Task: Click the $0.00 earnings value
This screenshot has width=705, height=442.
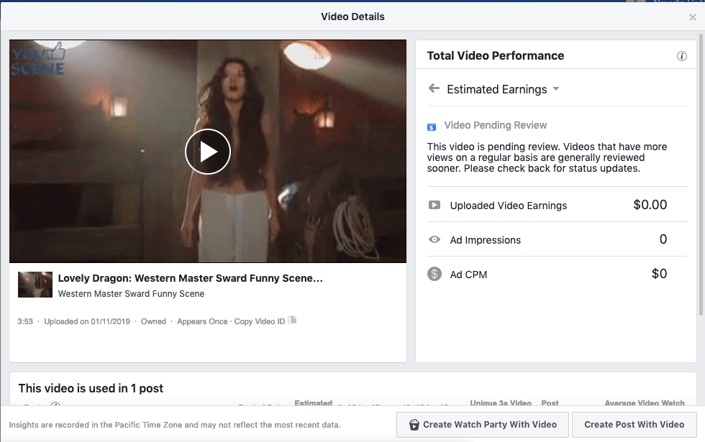Action: click(x=650, y=205)
